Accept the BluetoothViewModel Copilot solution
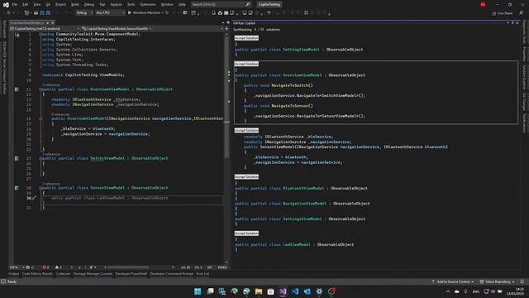 coord(246,176)
